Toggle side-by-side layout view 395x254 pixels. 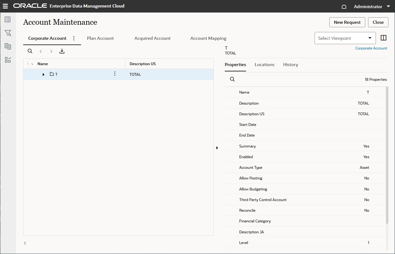point(383,38)
